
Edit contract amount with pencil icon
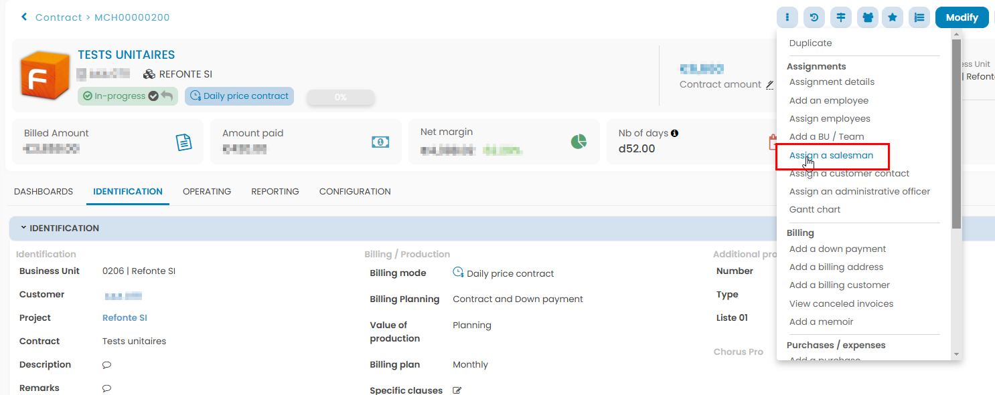click(x=769, y=85)
